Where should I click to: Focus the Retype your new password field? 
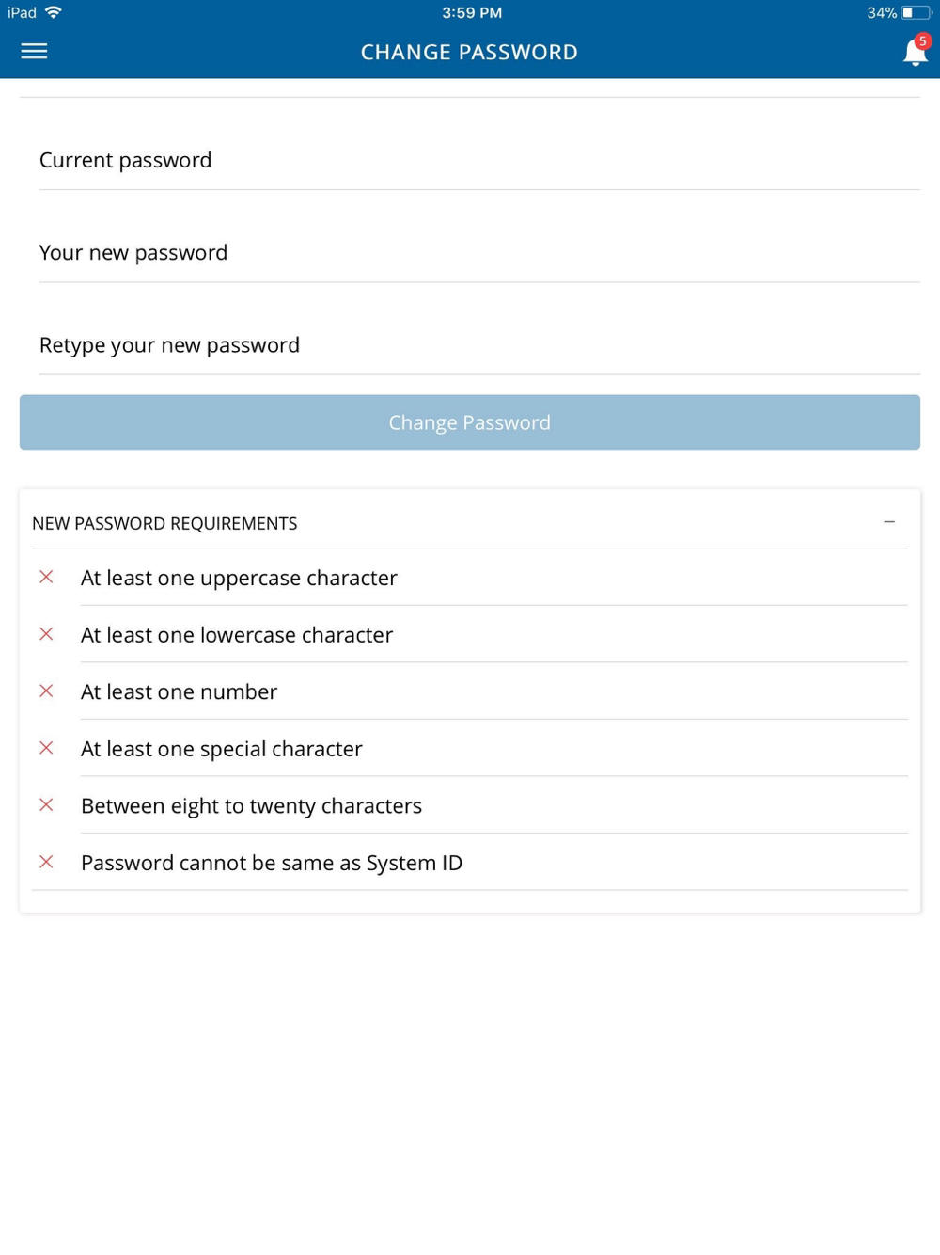click(479, 344)
